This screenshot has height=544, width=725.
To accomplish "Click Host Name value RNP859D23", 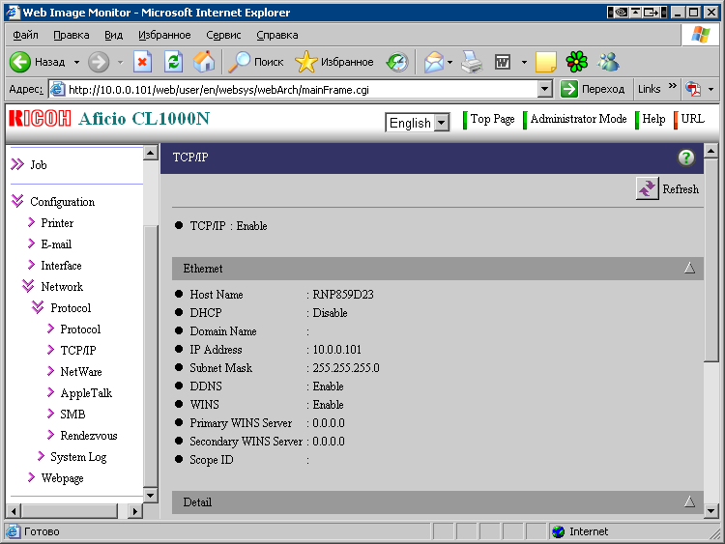I will point(342,295).
